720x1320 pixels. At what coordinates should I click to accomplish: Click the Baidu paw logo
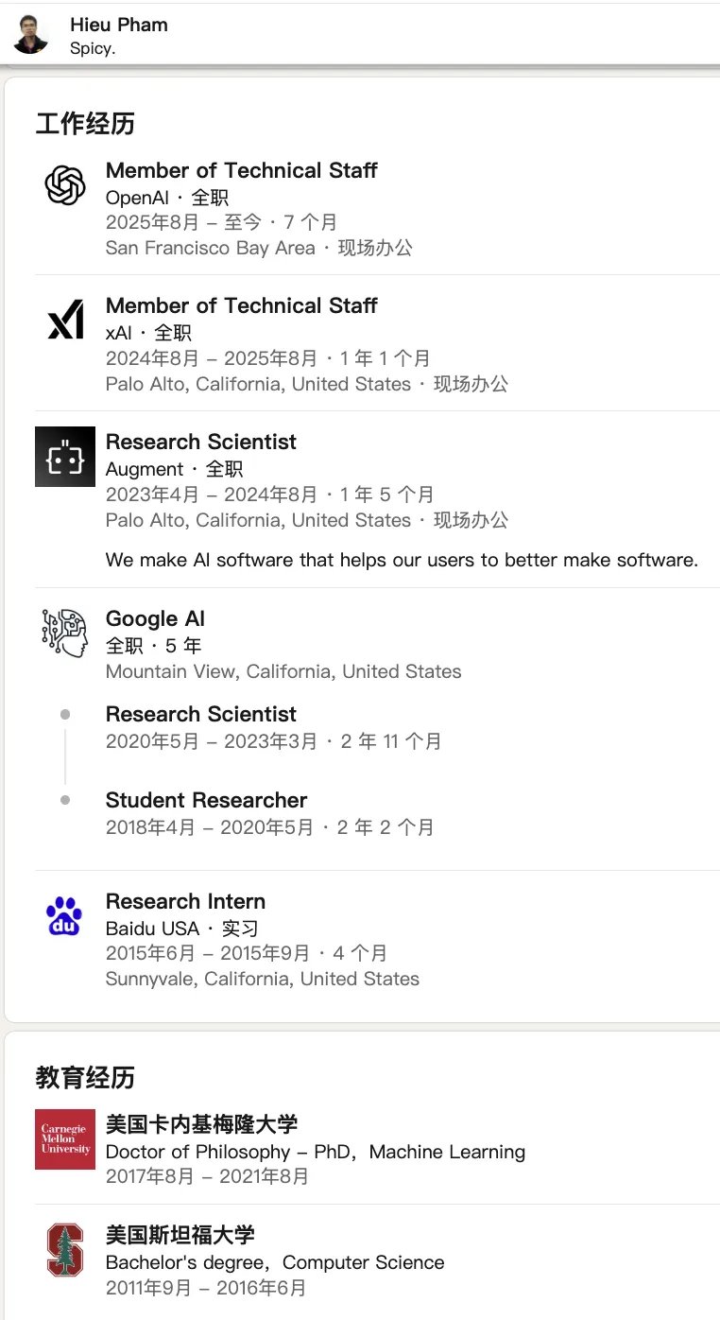pos(65,916)
